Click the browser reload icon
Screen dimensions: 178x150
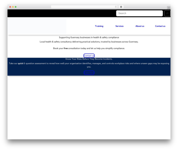pos(116,7)
